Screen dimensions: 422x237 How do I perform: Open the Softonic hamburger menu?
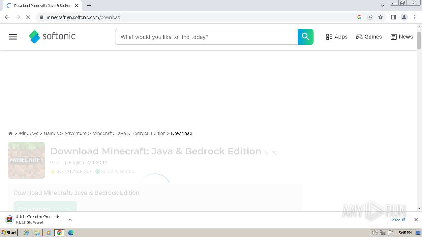(13, 37)
